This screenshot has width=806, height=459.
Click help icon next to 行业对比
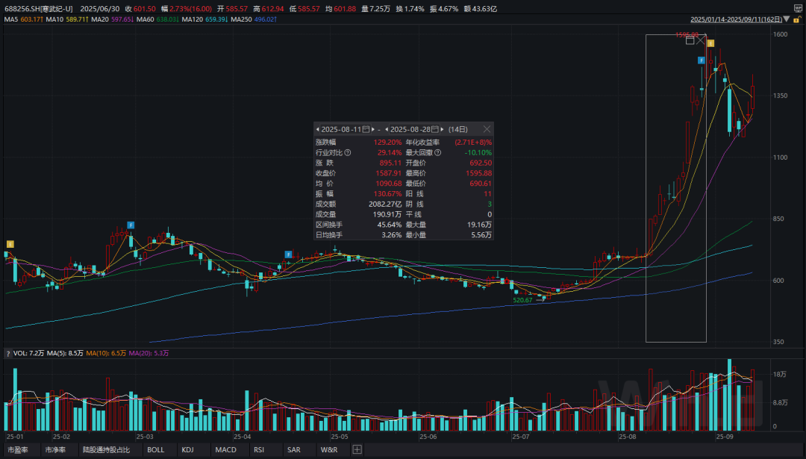348,152
